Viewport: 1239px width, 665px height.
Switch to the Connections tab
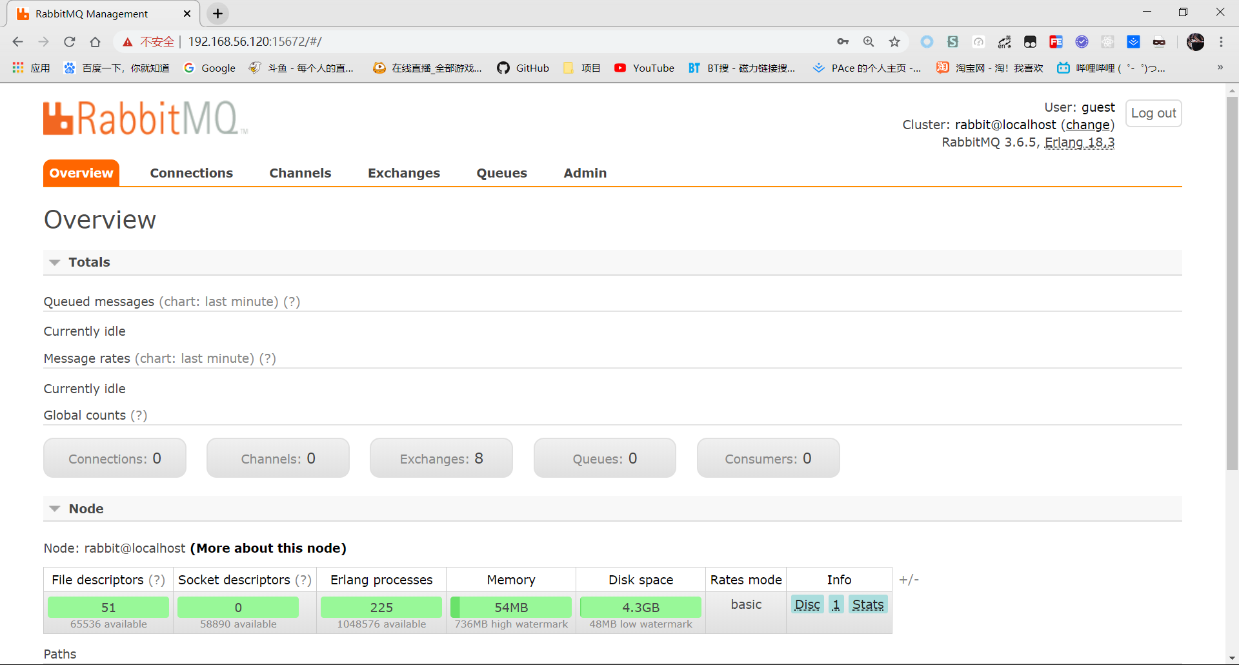[191, 173]
